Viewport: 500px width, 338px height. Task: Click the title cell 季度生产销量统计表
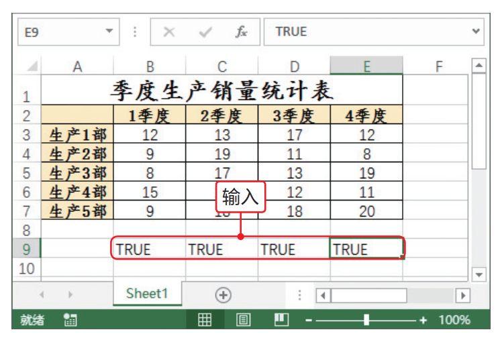[x=222, y=90]
